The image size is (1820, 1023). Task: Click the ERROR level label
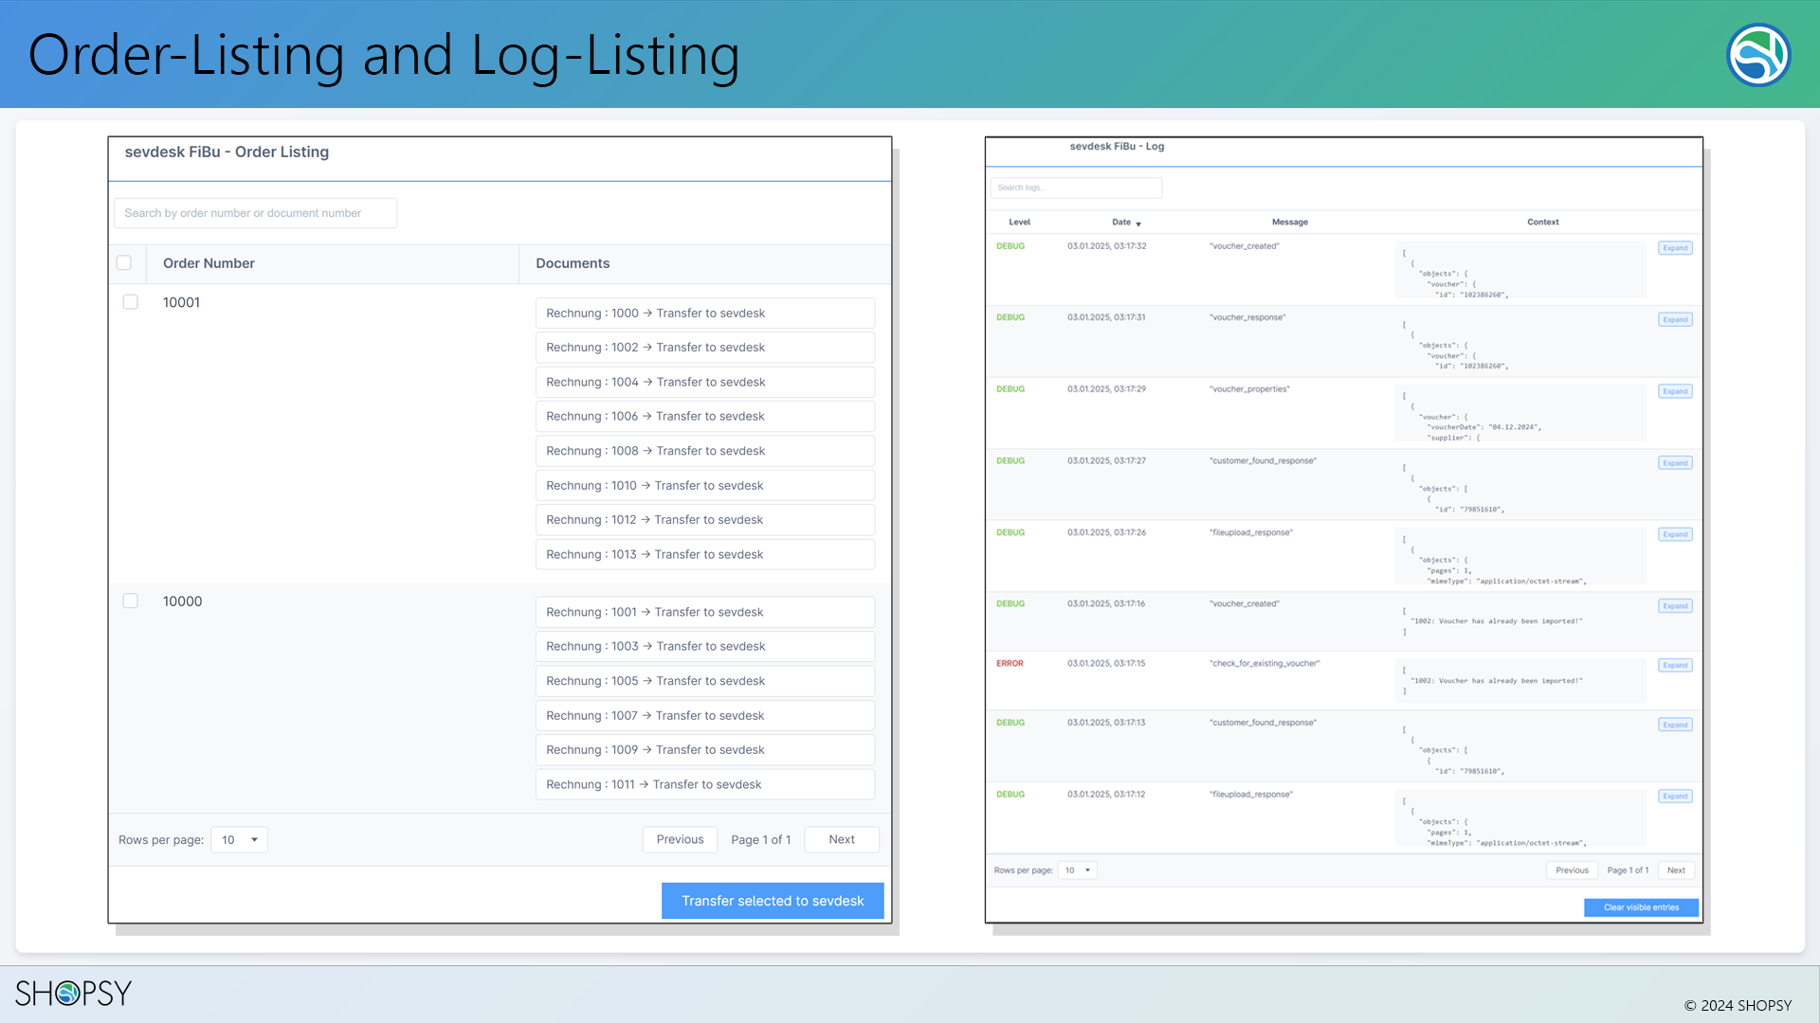point(1010,663)
